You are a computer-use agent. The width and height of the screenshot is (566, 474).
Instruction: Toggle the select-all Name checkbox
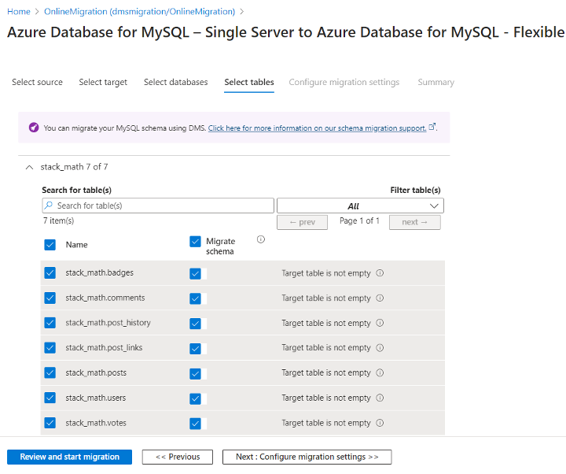click(x=50, y=245)
